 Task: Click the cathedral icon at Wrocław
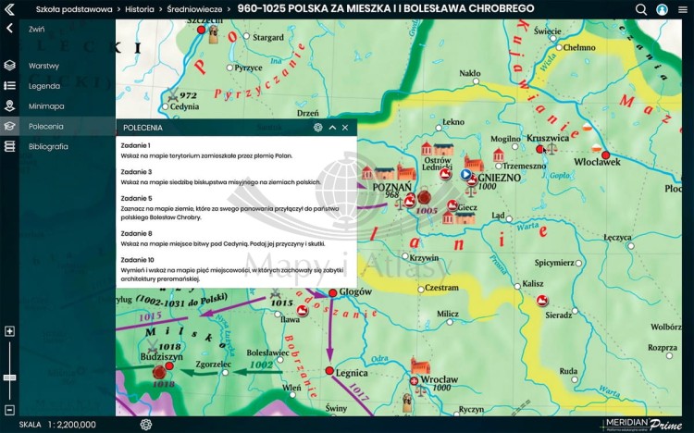420,365
